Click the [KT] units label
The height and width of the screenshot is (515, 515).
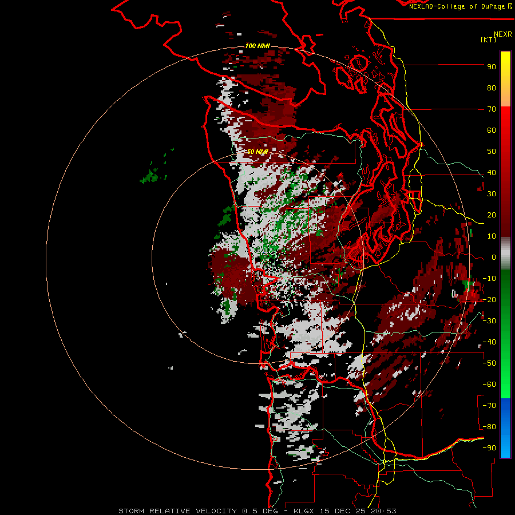(x=489, y=39)
